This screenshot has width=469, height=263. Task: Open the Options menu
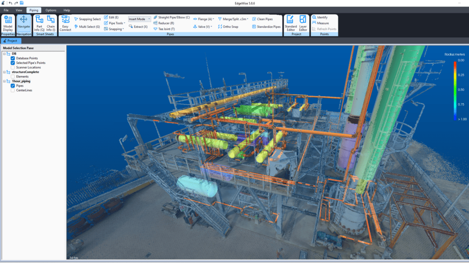point(51,10)
